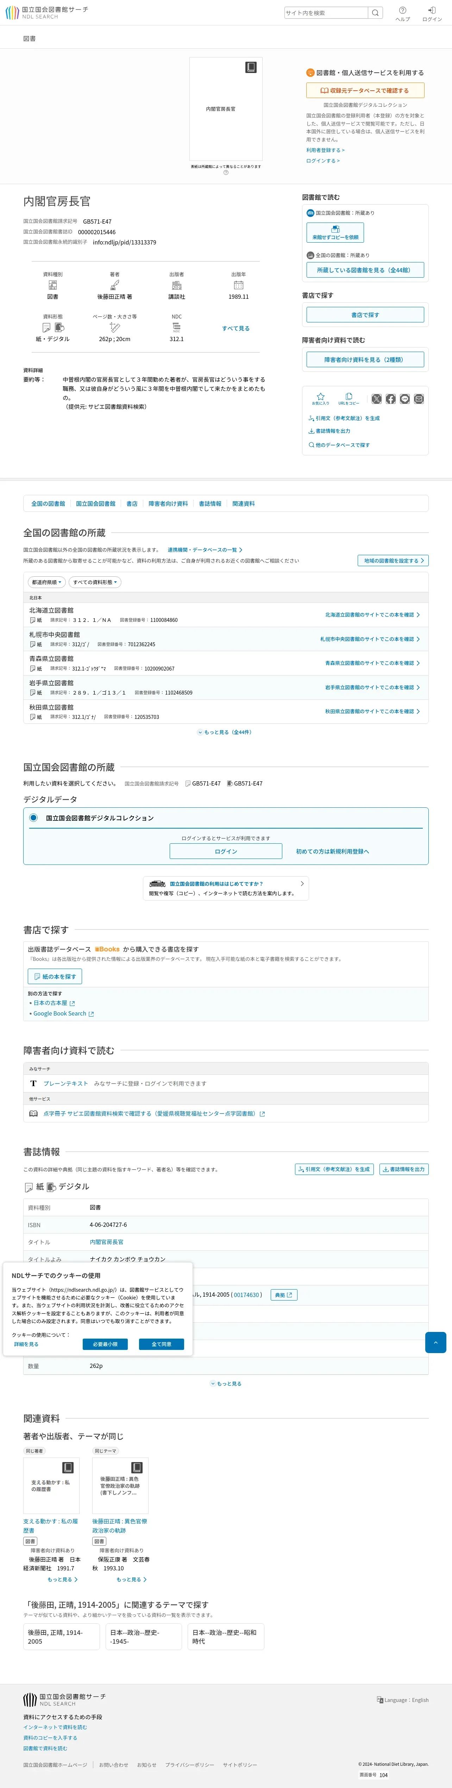This screenshot has width=452, height=1788.
Task: Click external link icon after 日本の古本屋
Action: point(72,1004)
